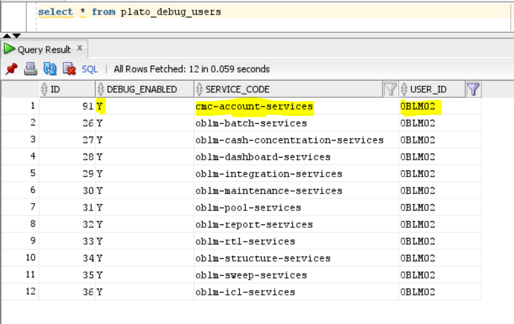The image size is (514, 324).
Task: Click the print icon in results toolbar
Action: [30, 69]
